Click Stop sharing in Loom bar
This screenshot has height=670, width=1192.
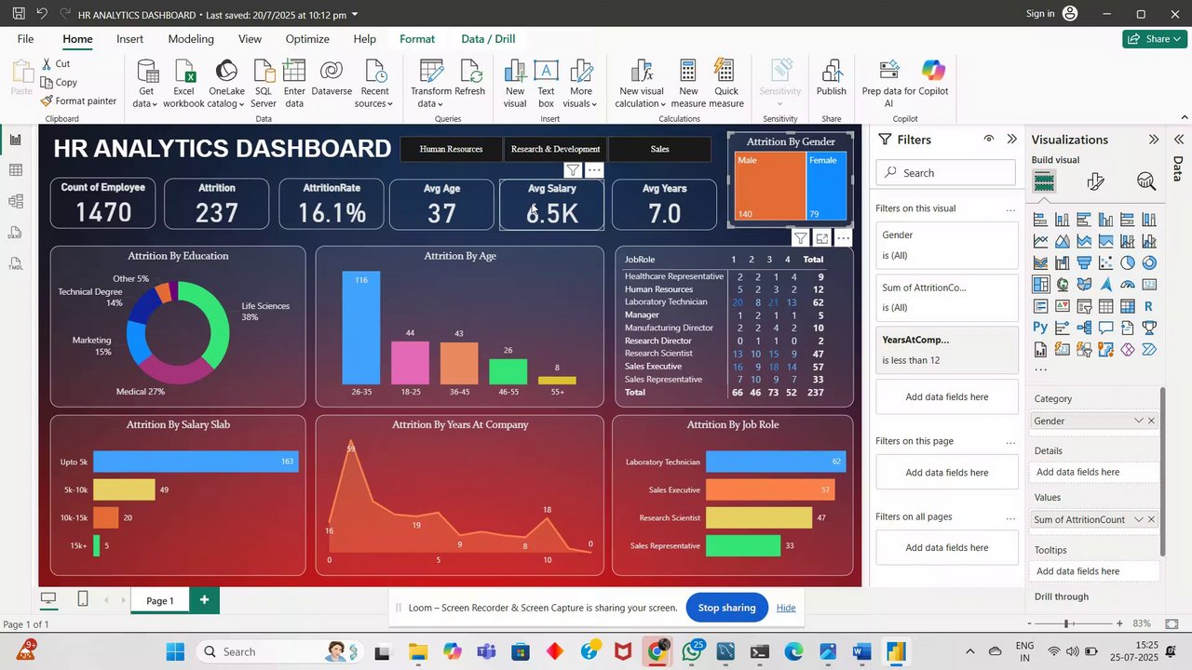(726, 608)
